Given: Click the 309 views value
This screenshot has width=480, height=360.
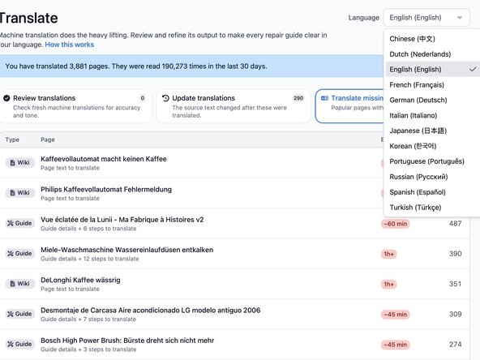Looking at the screenshot, I should 455,314.
